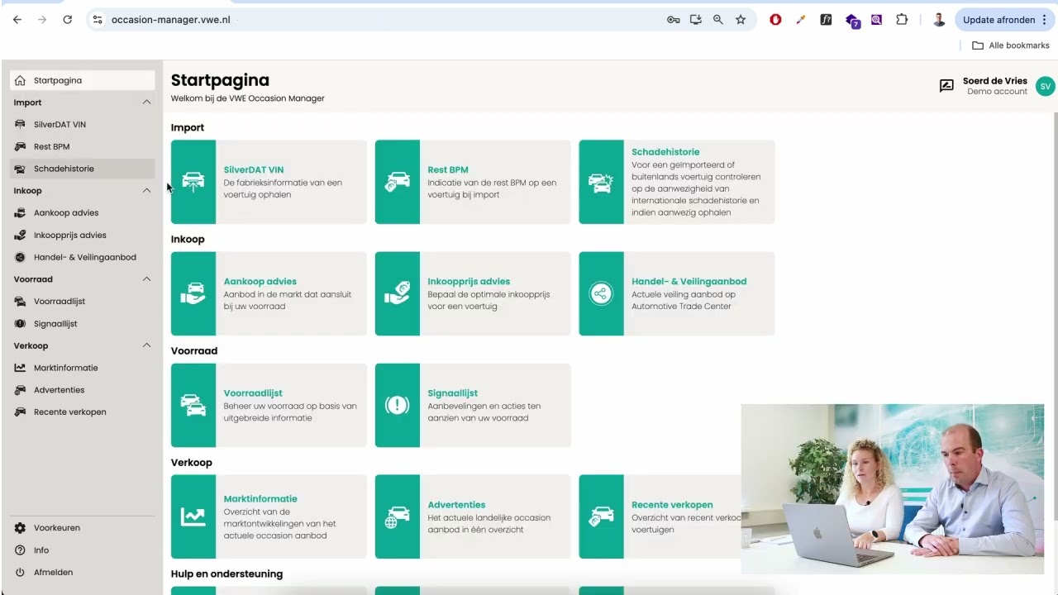Open the Handel- & Veilingaanbod share icon tile

coord(601,293)
